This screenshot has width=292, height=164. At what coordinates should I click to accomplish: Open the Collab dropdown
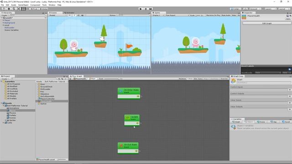click(235, 9)
